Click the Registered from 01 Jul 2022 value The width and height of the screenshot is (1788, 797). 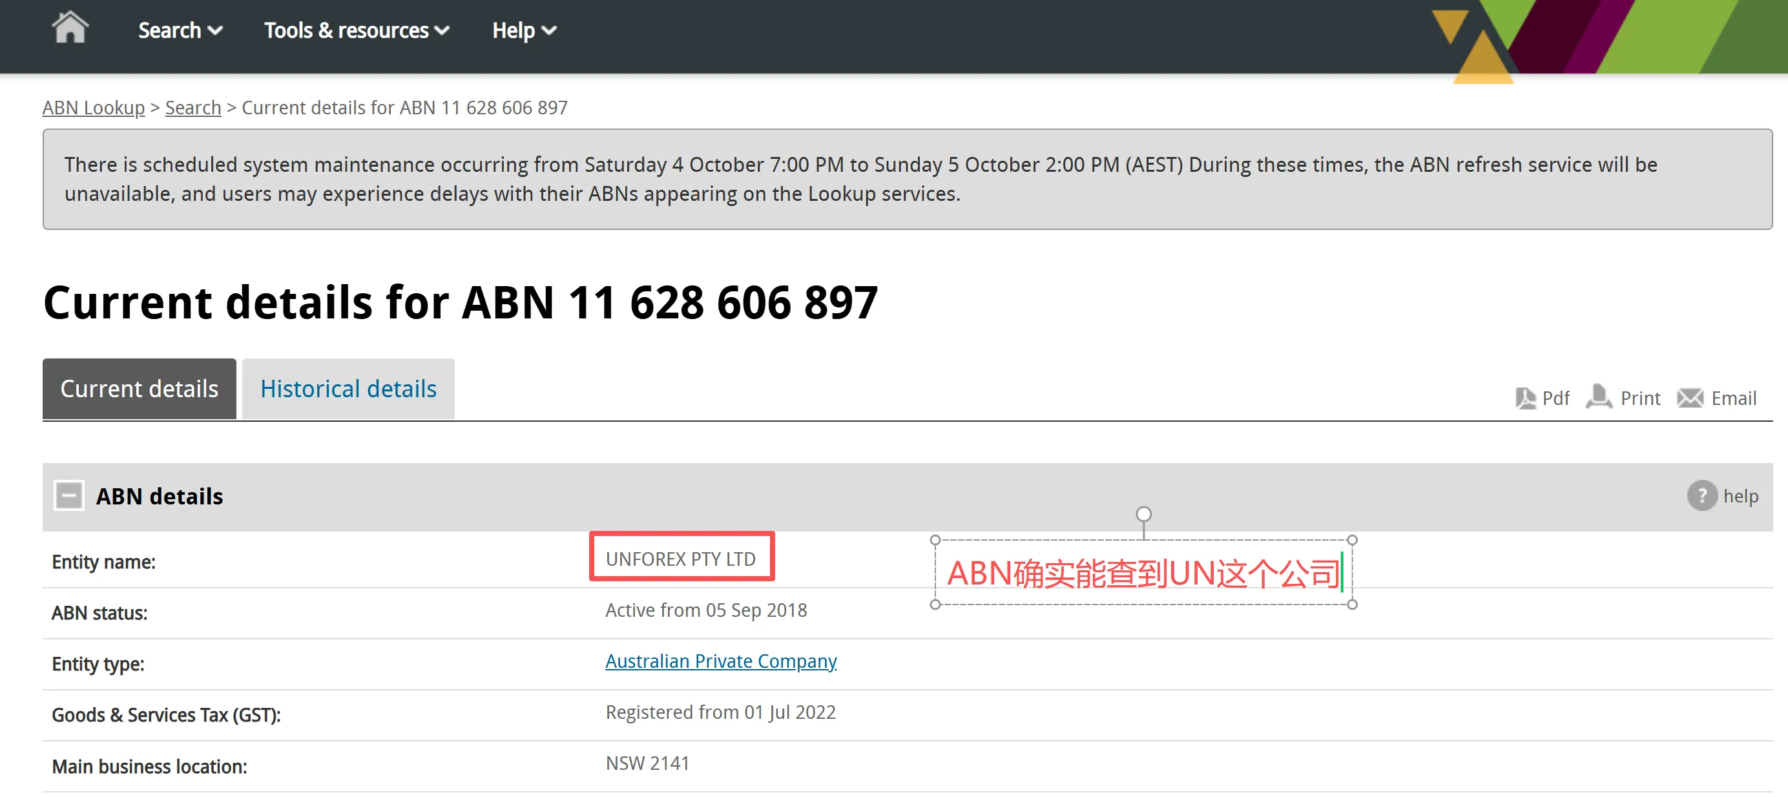[x=720, y=712]
